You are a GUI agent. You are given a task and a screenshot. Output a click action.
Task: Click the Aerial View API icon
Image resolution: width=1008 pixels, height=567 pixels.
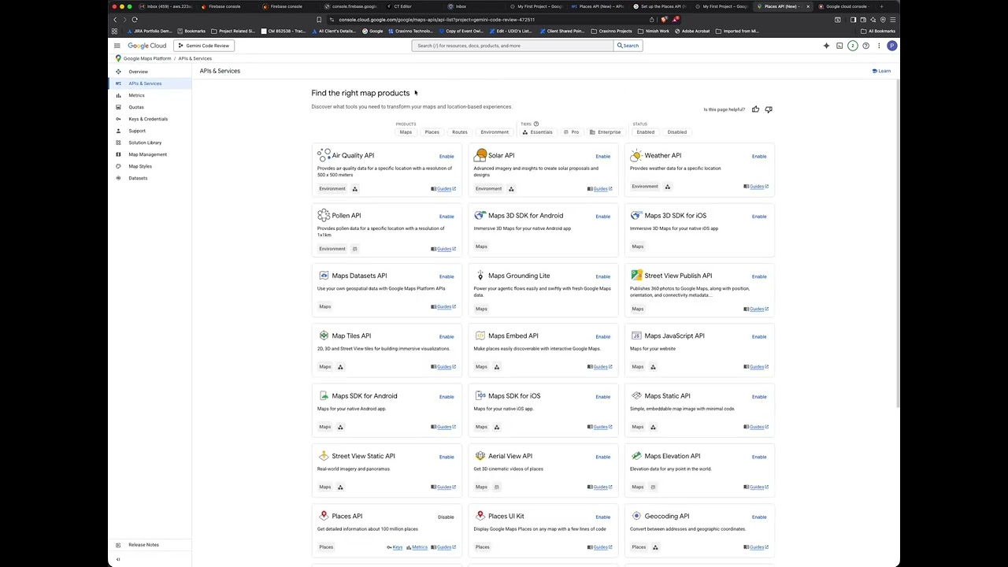480,456
